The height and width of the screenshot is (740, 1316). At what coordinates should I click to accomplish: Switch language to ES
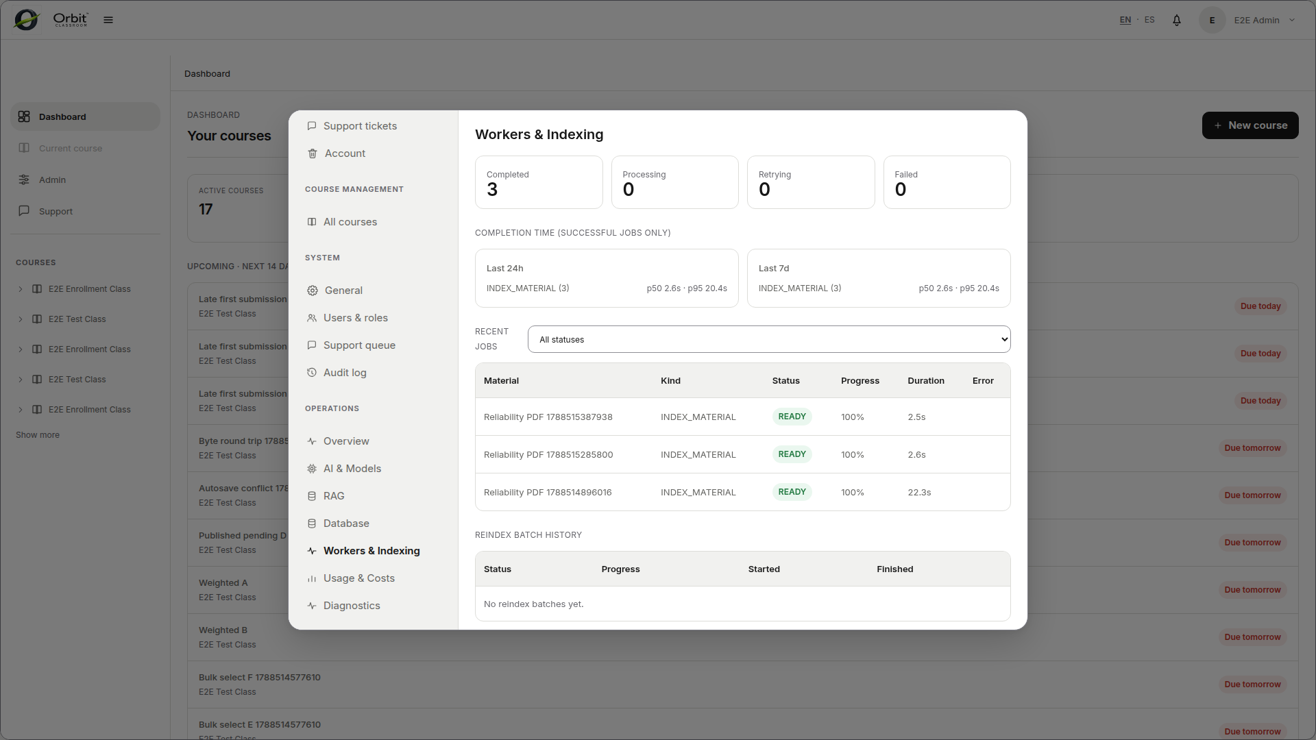tap(1149, 20)
